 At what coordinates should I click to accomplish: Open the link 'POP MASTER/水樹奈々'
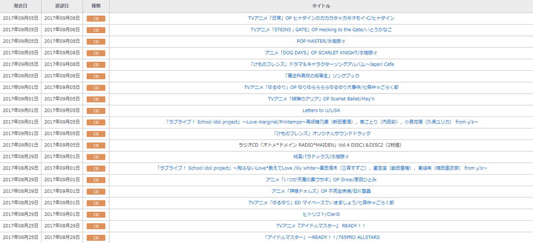click(x=321, y=41)
